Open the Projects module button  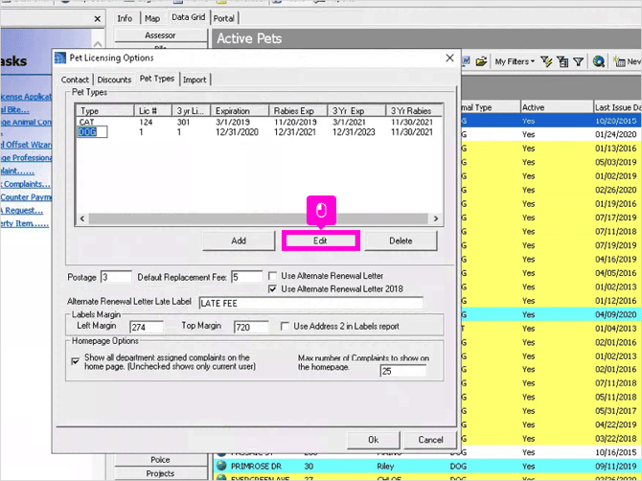[160, 473]
